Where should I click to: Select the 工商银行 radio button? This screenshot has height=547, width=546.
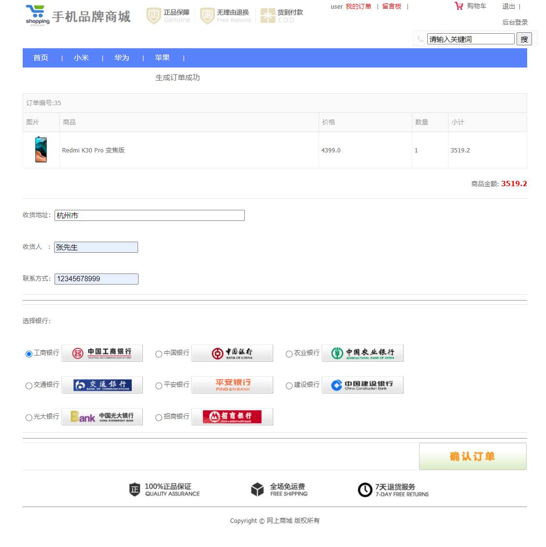pos(28,354)
